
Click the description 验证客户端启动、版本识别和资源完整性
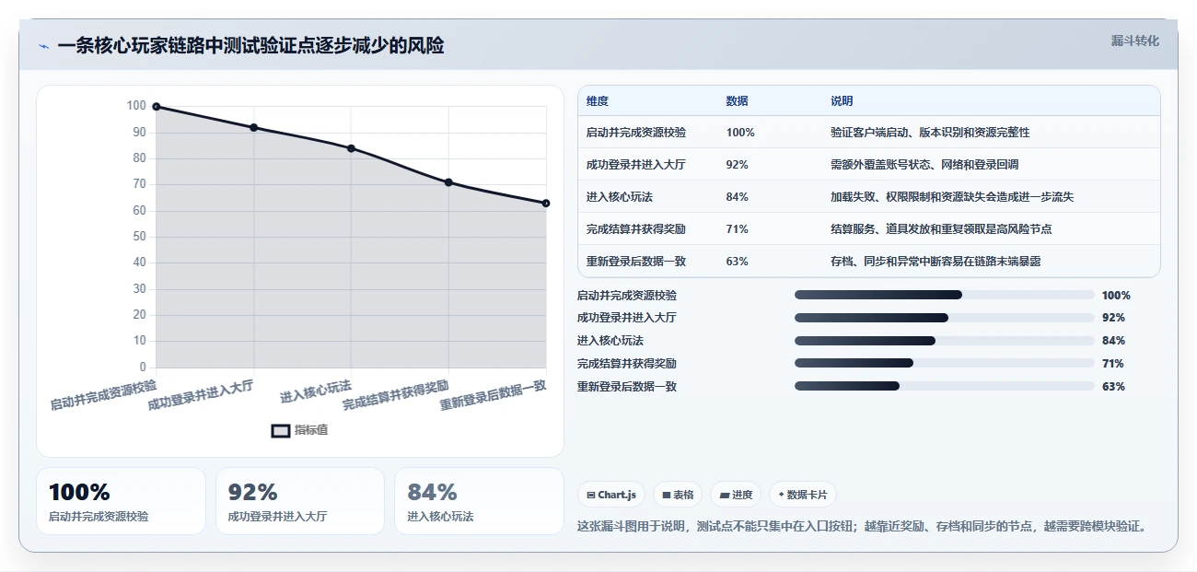click(930, 133)
